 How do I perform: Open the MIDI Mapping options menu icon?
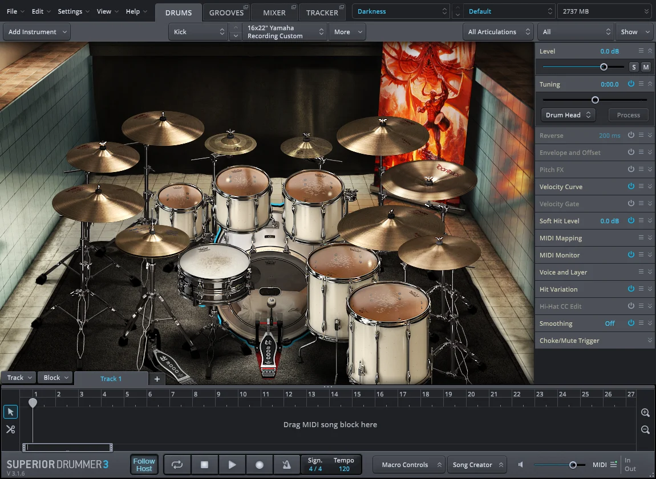(641, 238)
